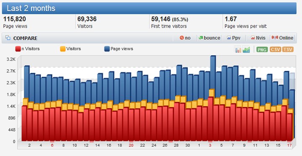Show the Ppv metric
The width and height of the screenshot is (302, 156).
point(234,38)
